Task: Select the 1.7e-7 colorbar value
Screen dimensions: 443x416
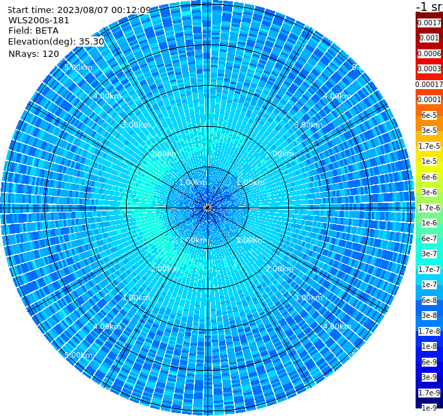Action: (x=429, y=269)
